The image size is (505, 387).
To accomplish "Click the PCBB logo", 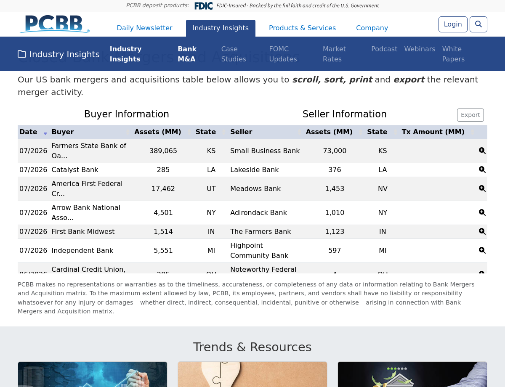I will coord(54,24).
